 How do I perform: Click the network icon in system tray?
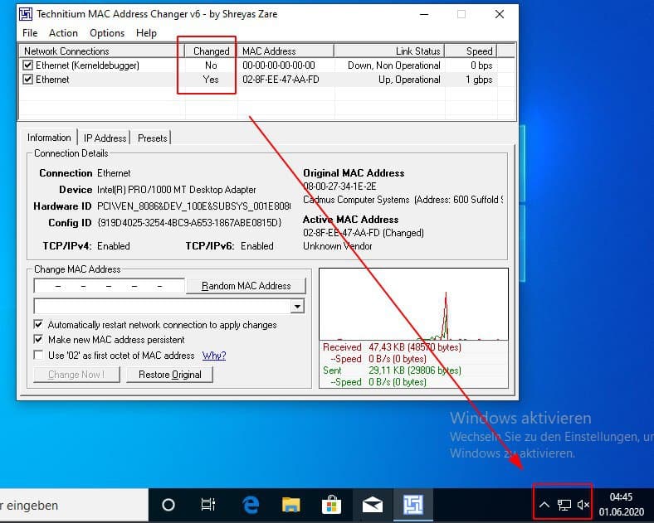tap(564, 505)
